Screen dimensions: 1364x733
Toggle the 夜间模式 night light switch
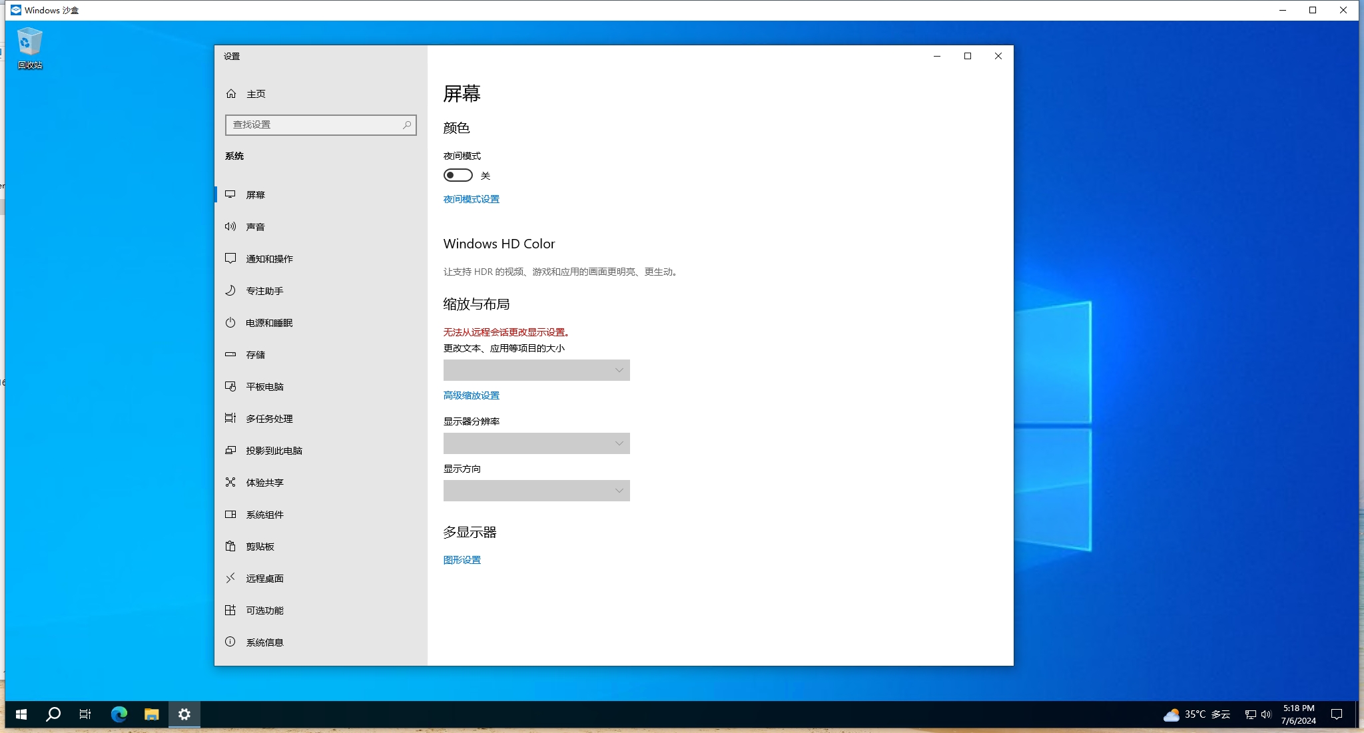pyautogui.click(x=458, y=175)
